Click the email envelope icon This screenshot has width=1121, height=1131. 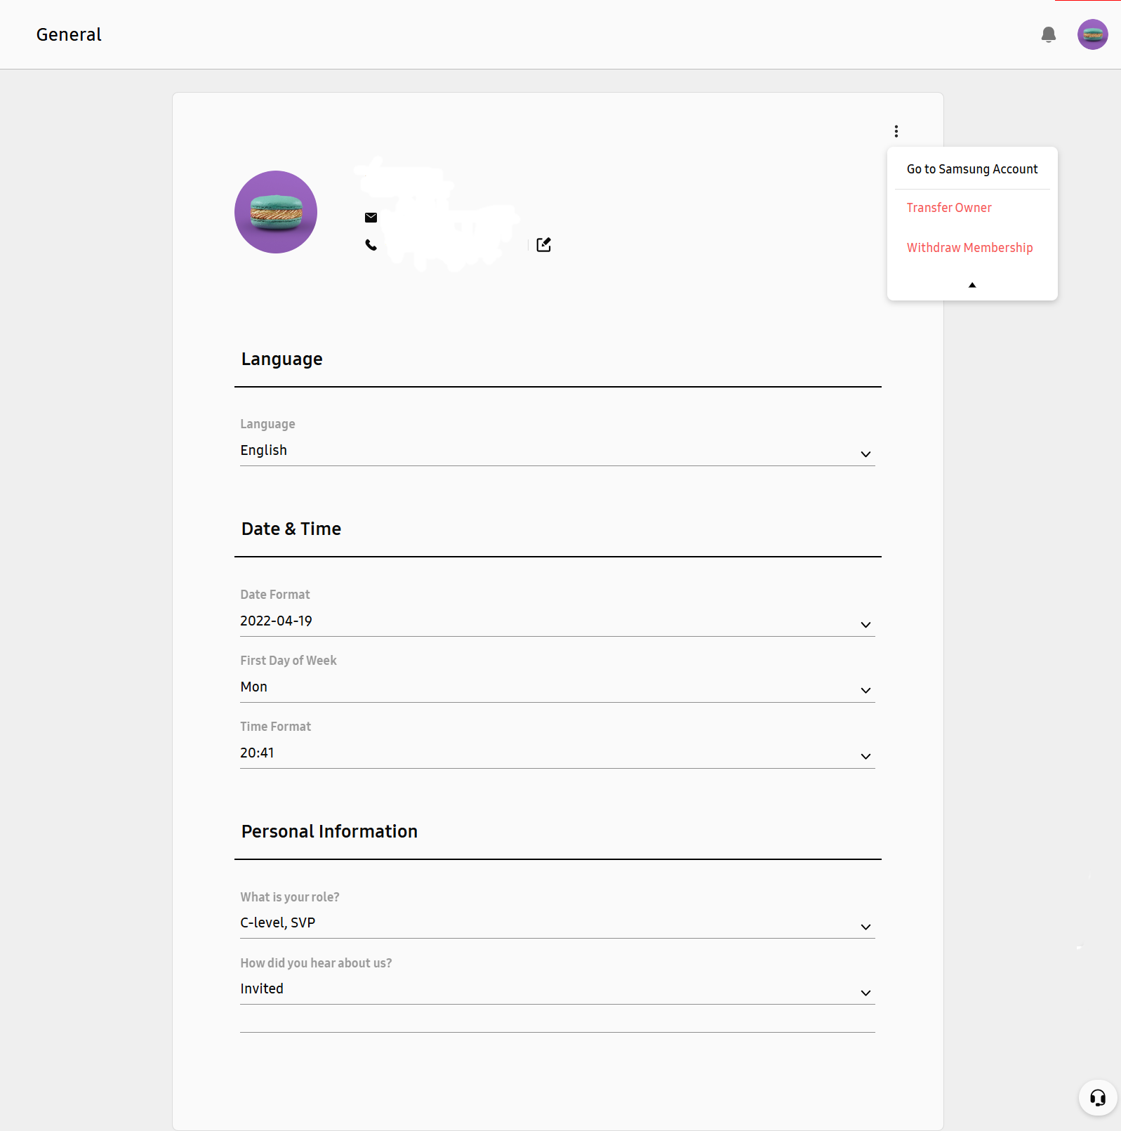pos(371,218)
